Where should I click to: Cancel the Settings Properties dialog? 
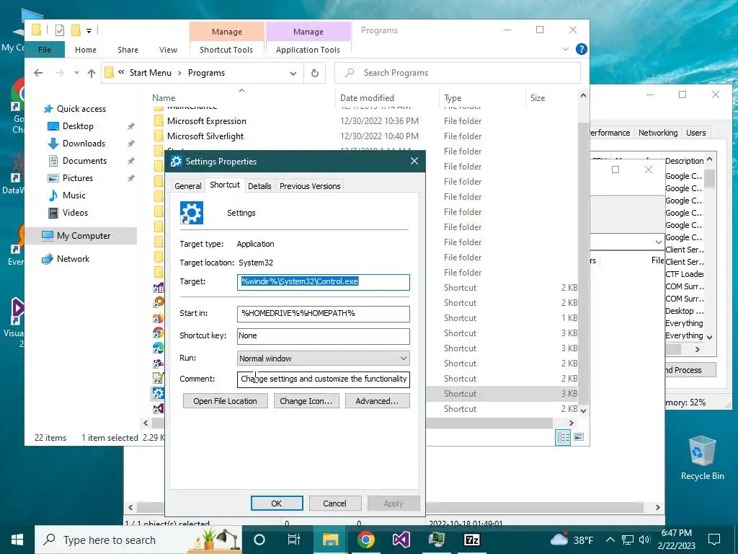334,503
